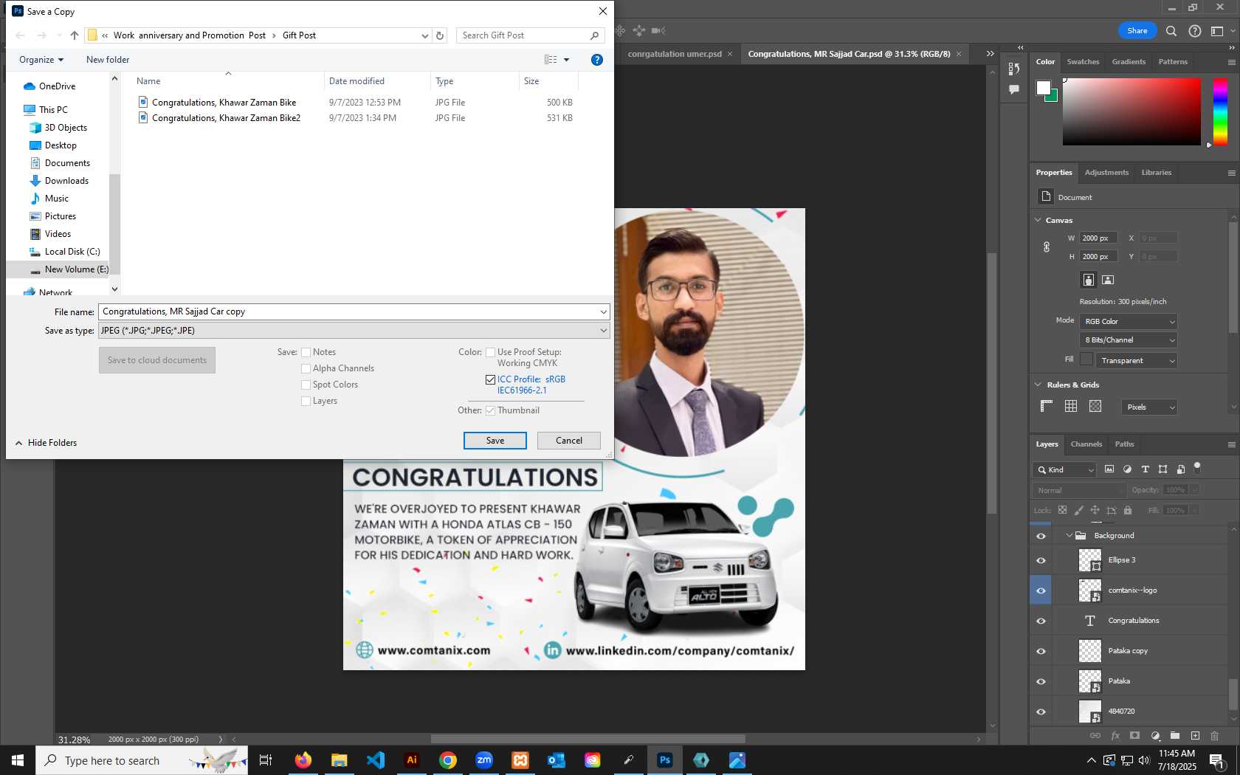The width and height of the screenshot is (1240, 775).
Task: Toggle the rulers icon in Rulers & Grids
Action: pyautogui.click(x=1046, y=406)
